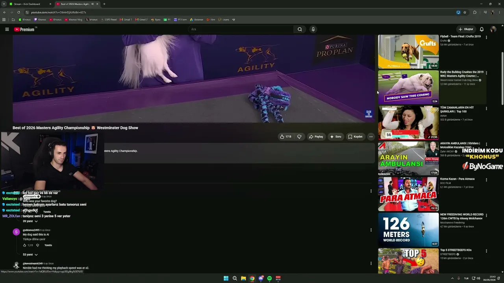The height and width of the screenshot is (283, 504).
Task: Open Discord from the taskbar
Action: tap(261, 278)
